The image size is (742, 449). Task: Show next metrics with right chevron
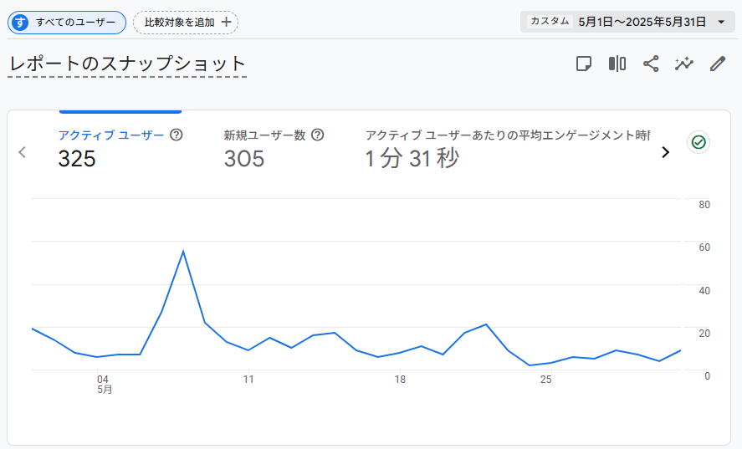pyautogui.click(x=665, y=152)
